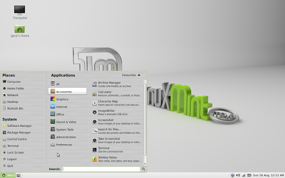
Task: Click Quit in the System list
Action: pyautogui.click(x=8, y=166)
